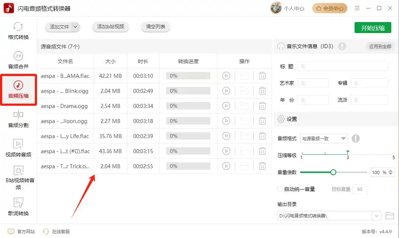Open the 格式转换 sidebar icon
This screenshot has width=399, height=238.
click(x=18, y=30)
